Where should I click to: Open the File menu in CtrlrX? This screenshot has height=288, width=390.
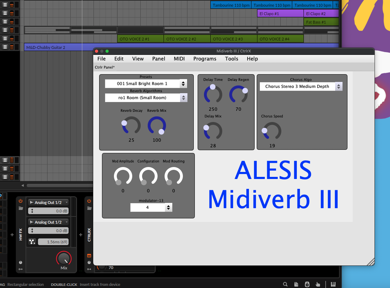[x=102, y=59]
